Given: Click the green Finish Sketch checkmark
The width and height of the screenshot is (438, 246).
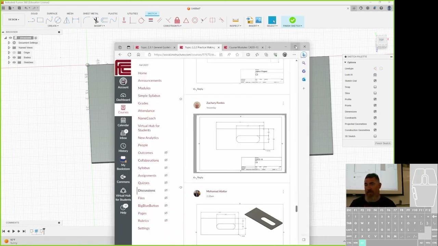Looking at the screenshot, I should (x=292, y=20).
